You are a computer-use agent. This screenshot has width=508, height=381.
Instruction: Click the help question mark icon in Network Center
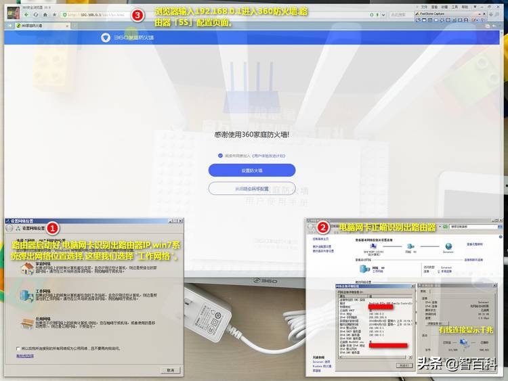point(501,237)
